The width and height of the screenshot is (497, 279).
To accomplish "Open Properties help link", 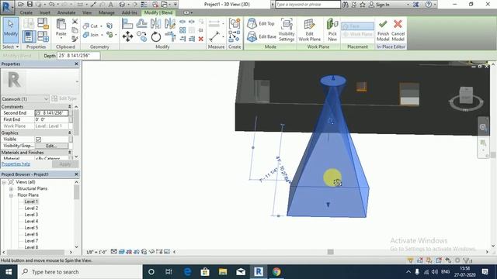I will tap(16, 164).
